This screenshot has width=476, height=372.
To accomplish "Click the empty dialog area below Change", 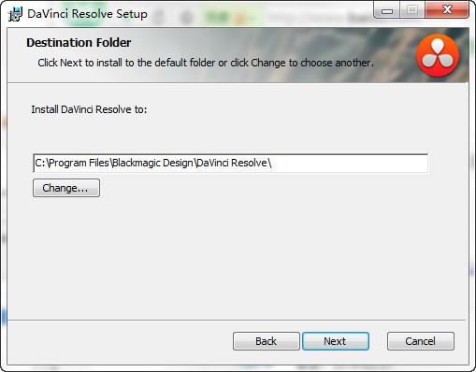I will click(237, 259).
